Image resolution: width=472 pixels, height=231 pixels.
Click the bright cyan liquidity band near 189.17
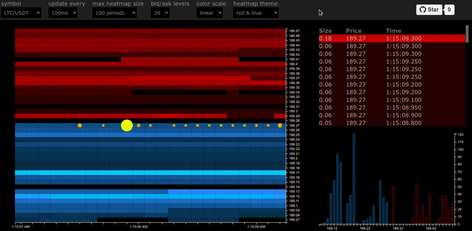139,172
